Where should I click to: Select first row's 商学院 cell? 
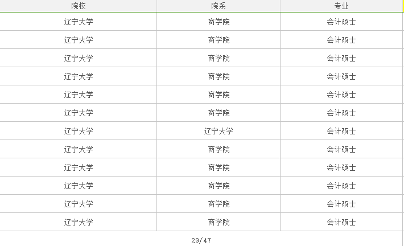pos(219,22)
